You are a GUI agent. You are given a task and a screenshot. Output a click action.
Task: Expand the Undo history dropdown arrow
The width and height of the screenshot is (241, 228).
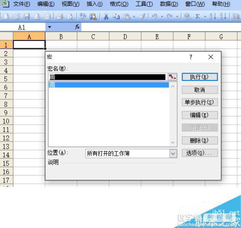point(162,16)
